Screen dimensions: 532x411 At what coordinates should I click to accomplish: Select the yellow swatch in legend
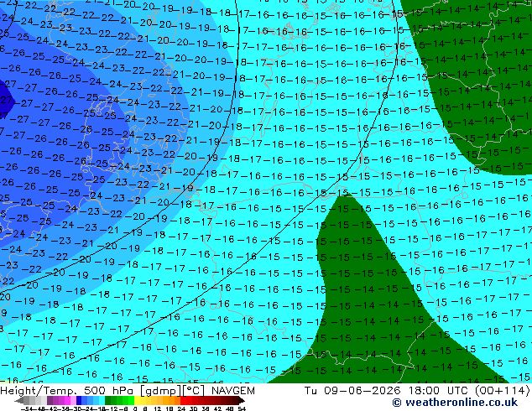pos(137,401)
